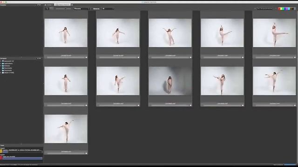The image size is (298, 167).
Task: Select the thumbnail with both arms raised in a V
Action: 170,33
